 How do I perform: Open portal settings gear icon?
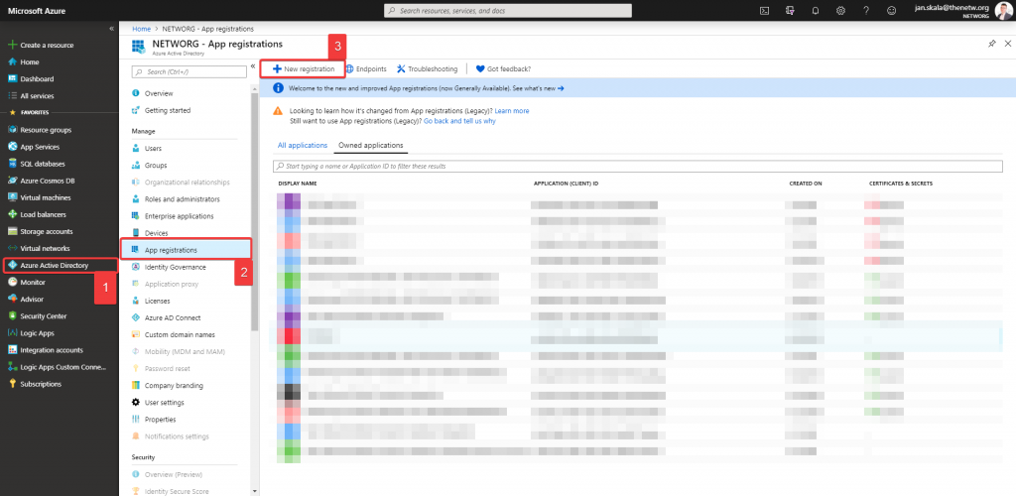pos(840,10)
